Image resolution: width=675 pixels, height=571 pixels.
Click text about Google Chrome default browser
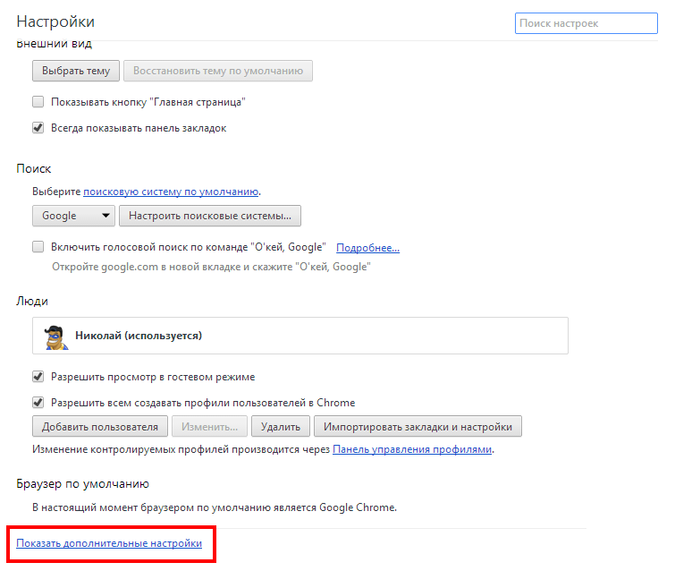(215, 507)
